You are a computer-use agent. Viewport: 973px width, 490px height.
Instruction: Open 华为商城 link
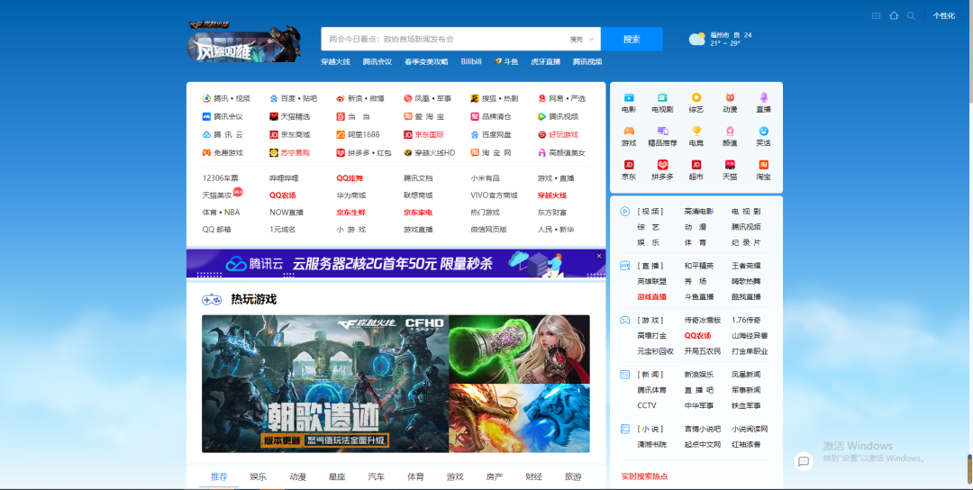(x=351, y=195)
